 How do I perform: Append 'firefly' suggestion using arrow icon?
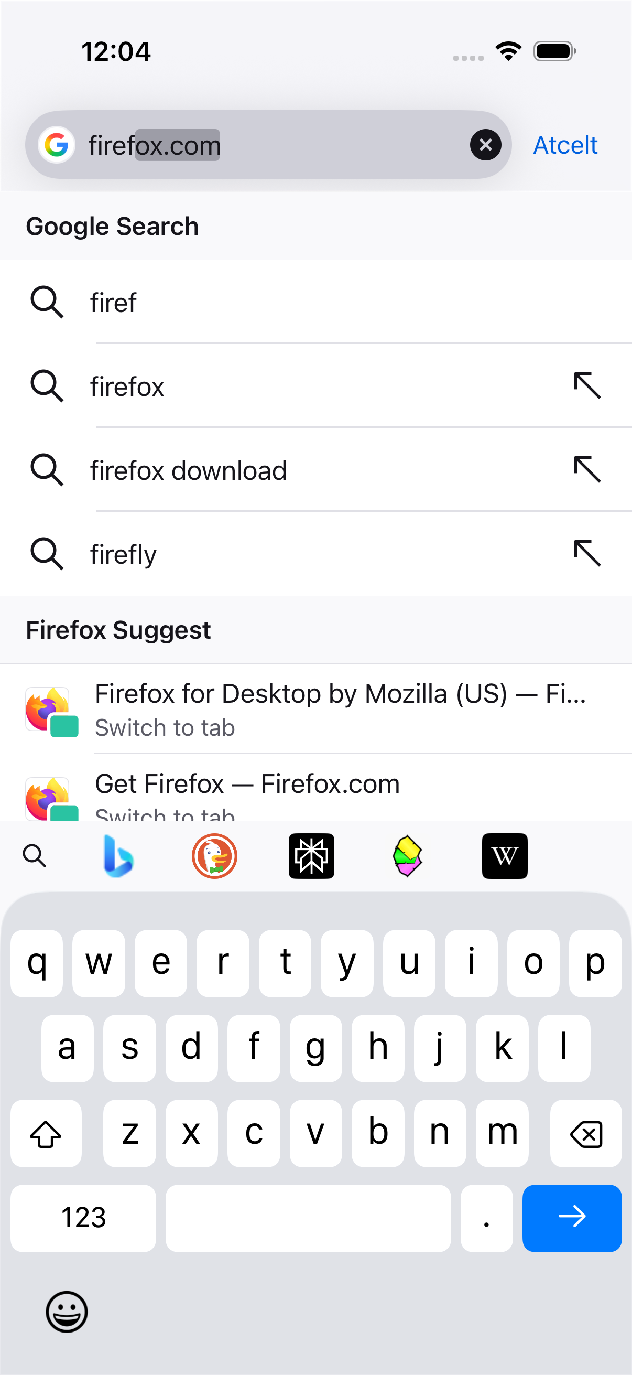[587, 553]
